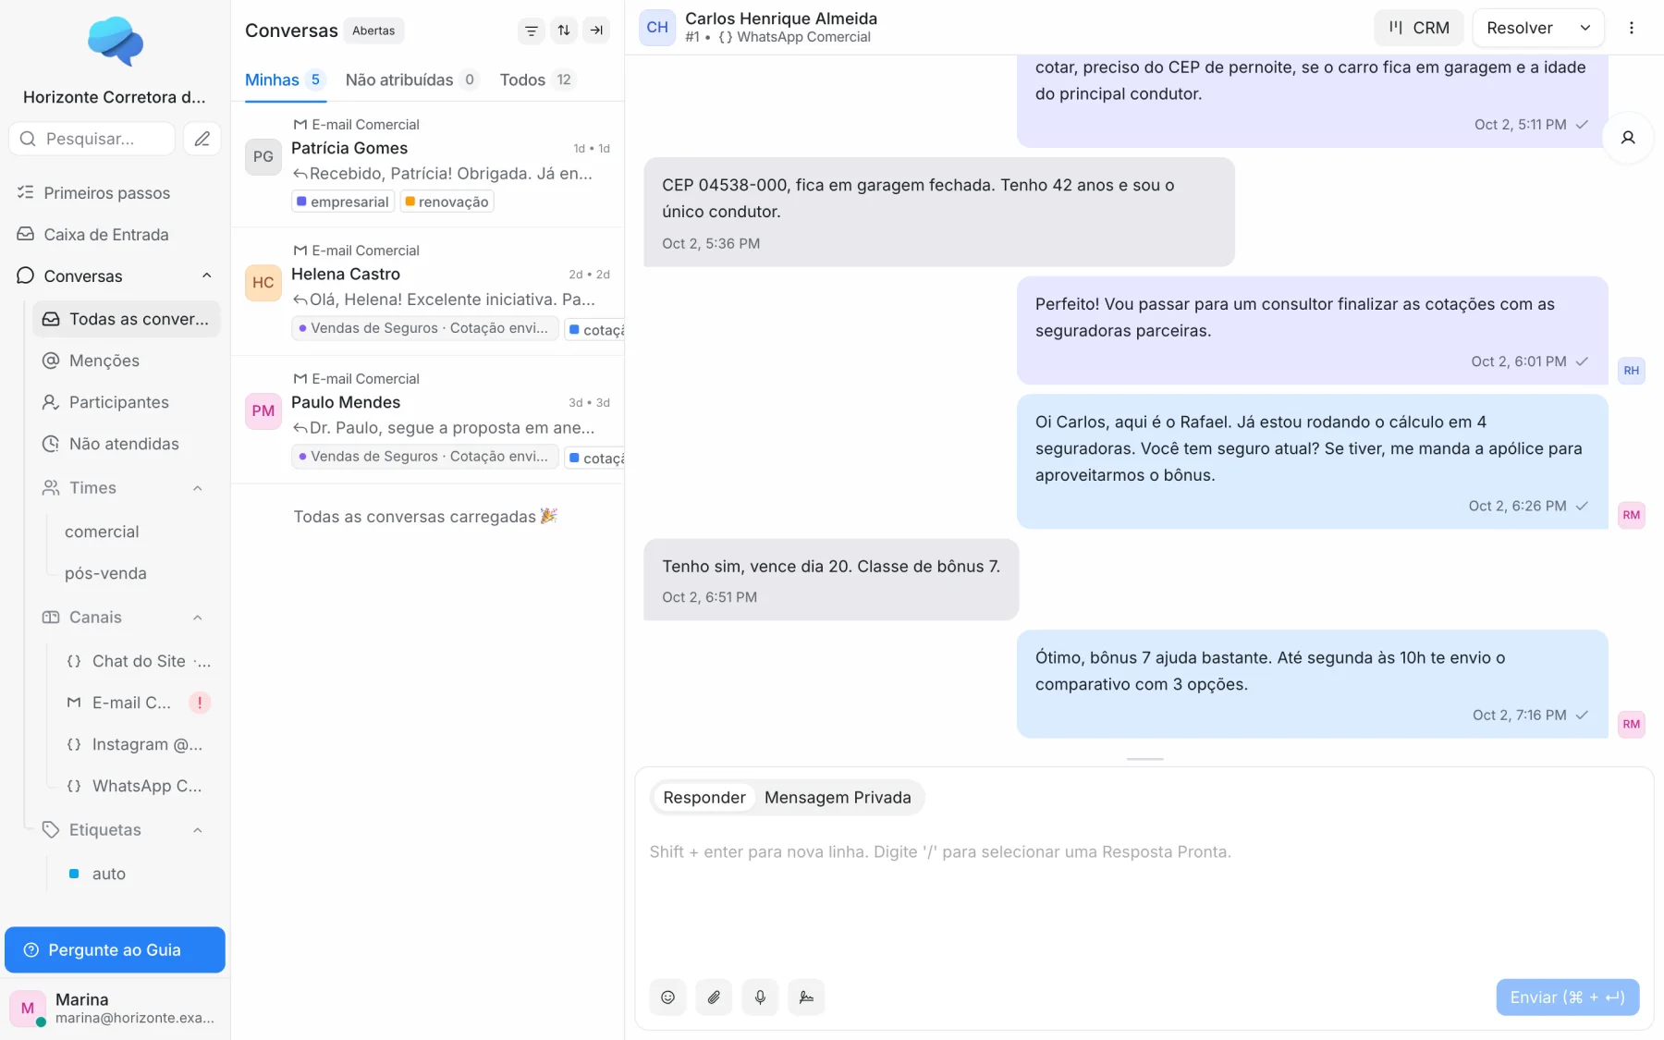This screenshot has width=1664, height=1040.
Task: Collapse the Etiquetas section
Action: [198, 830]
